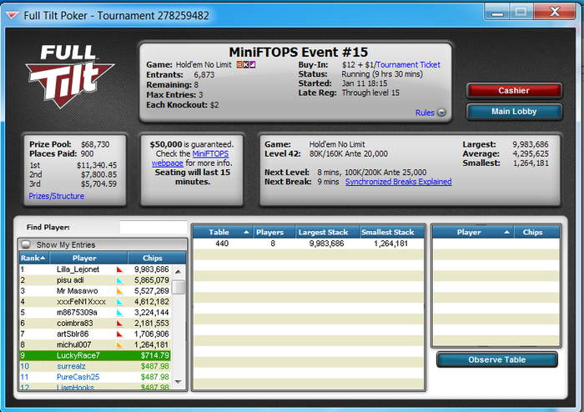Close the Full Tilt Poker tournament window
This screenshot has height=412, width=584.
point(555,12)
